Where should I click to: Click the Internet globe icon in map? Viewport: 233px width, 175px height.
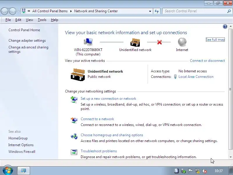tap(182, 42)
